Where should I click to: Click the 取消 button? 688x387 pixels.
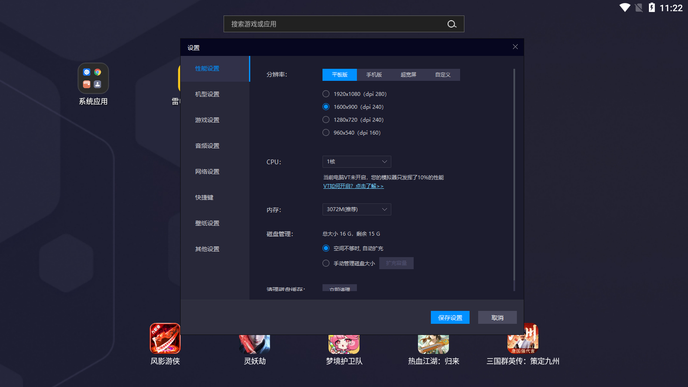point(498,317)
